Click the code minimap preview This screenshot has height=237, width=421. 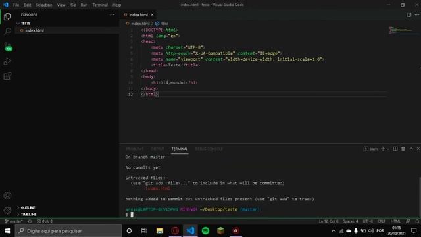401,30
